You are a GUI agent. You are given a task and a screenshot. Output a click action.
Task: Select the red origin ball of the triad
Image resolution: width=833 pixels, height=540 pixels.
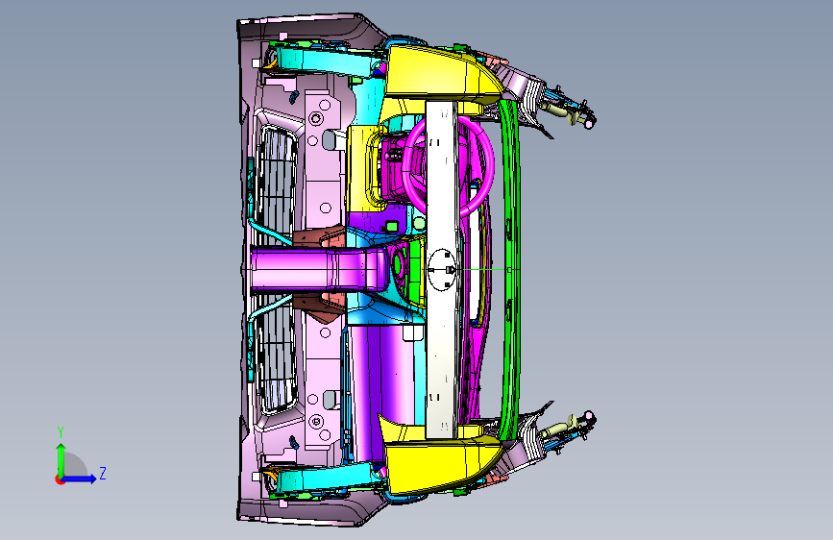[x=60, y=479]
